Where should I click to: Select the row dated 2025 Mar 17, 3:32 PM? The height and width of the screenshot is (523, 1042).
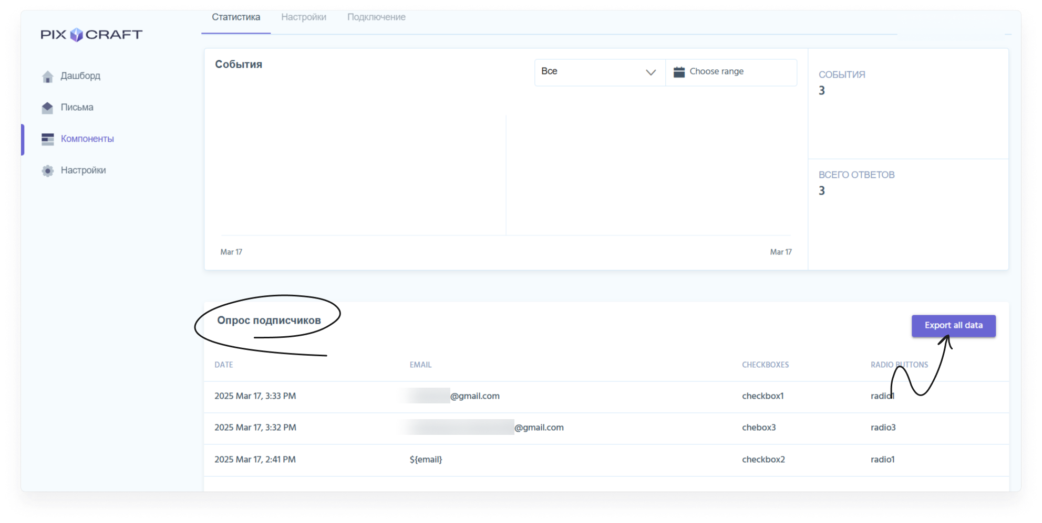(x=606, y=428)
